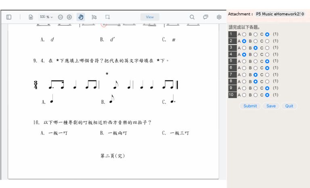Click answer text 一板一叮 in the PDF

(58, 133)
